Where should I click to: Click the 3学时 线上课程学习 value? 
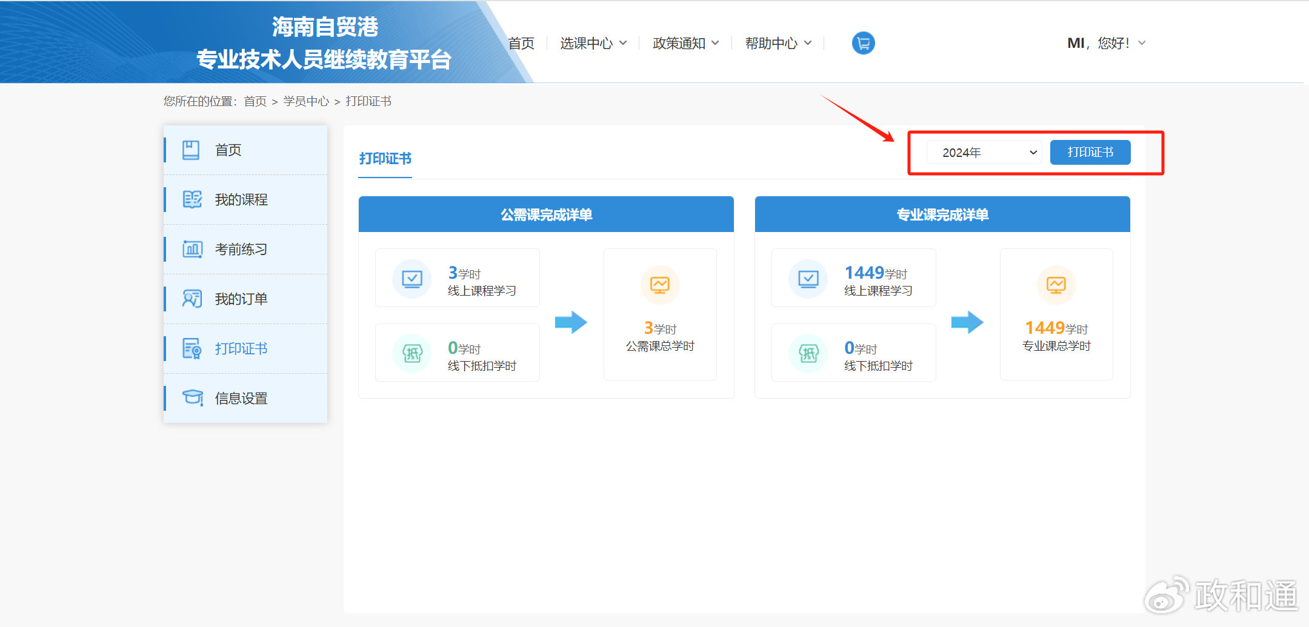click(464, 273)
